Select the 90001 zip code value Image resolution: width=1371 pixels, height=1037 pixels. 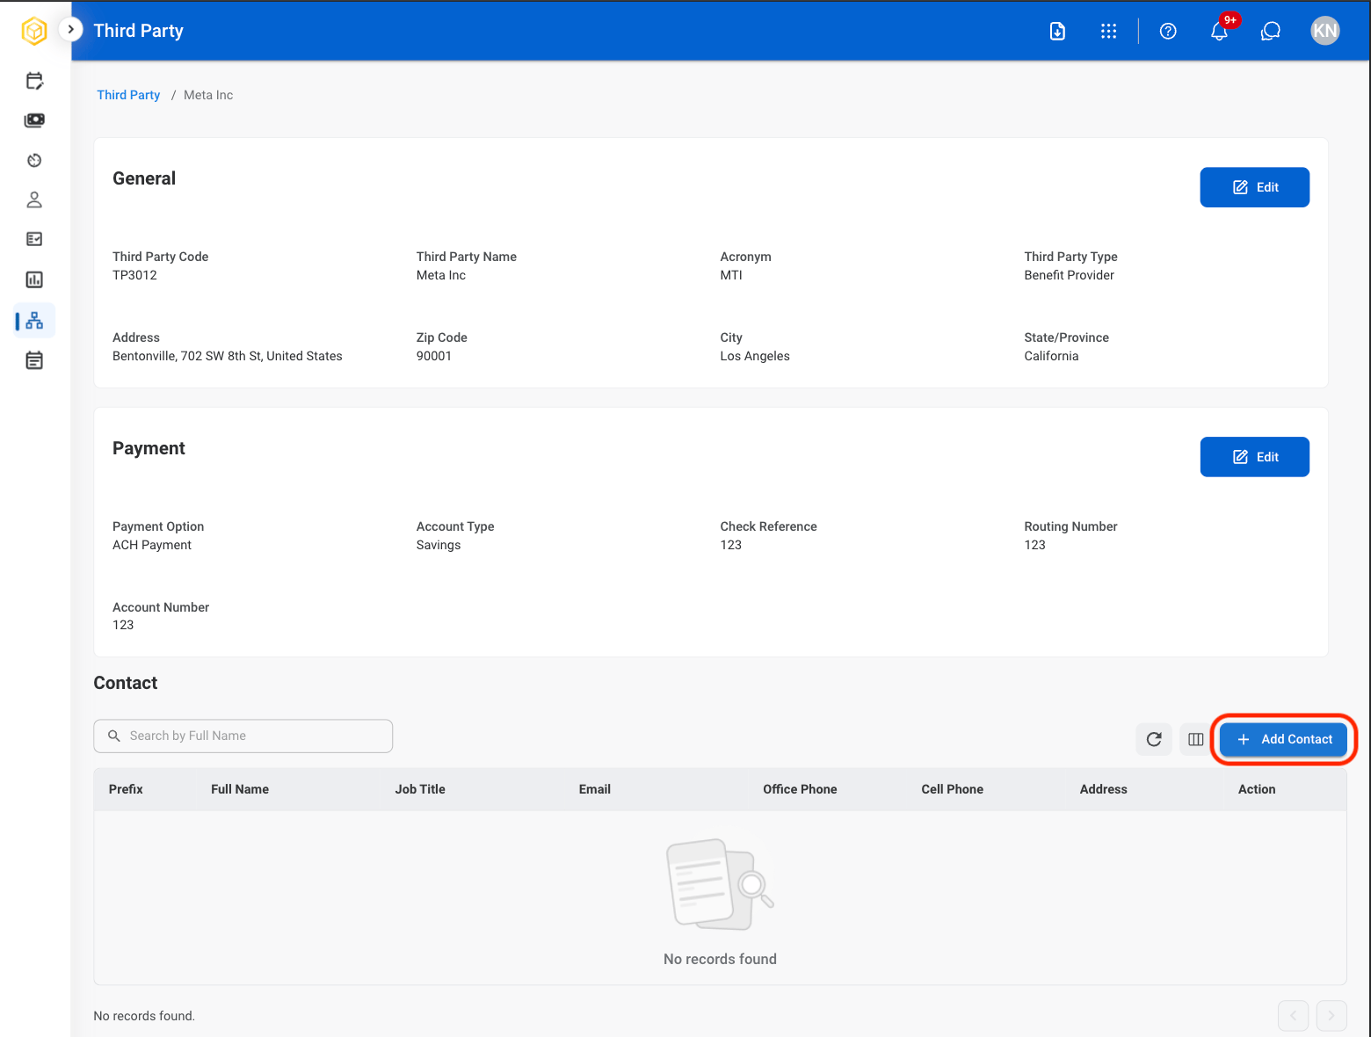pos(434,356)
